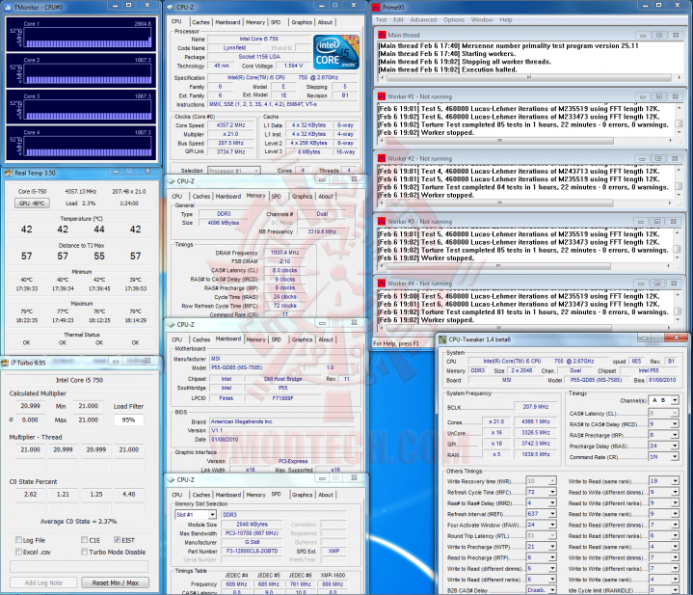The image size is (693, 595).
Task: Click the Intel Core i5 logo in CPU-Z
Action: (x=335, y=52)
